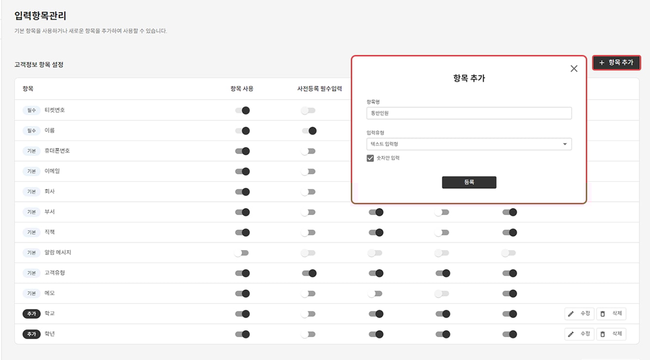Click the 항목명 input field
The image size is (650, 360).
click(469, 113)
